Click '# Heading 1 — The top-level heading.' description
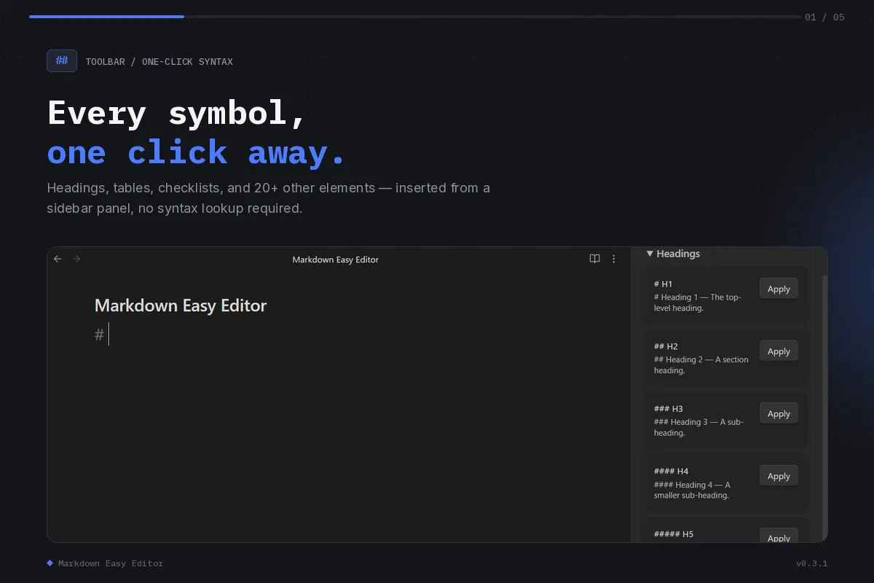Screen dimensions: 874x583 [x=698, y=302]
